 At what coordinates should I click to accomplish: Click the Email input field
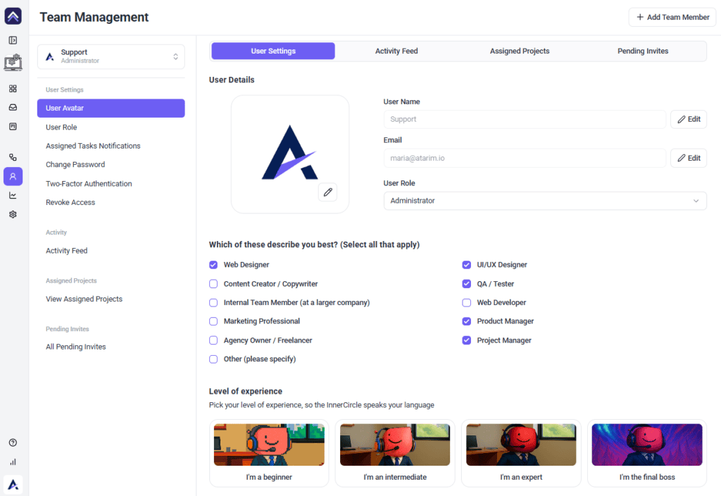[525, 159]
